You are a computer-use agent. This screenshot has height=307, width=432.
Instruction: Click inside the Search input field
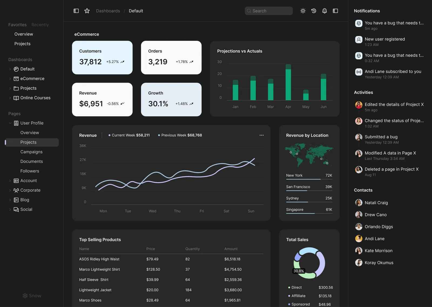[269, 11]
